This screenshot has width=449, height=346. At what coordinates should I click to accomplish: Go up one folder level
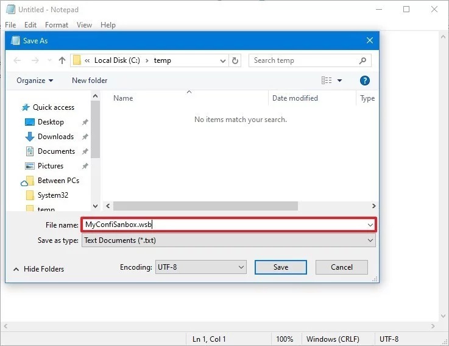(62, 60)
